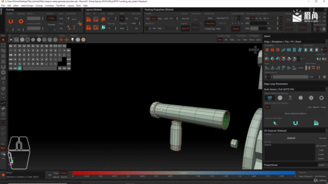Toggle the T Flips prevent button
The width and height of the screenshot is (328, 184).
click(x=51, y=18)
